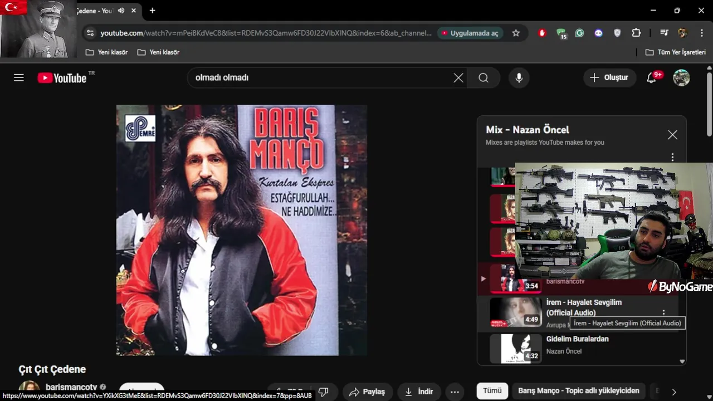Clear the search box with the X icon
This screenshot has width=713, height=401.
(x=458, y=78)
